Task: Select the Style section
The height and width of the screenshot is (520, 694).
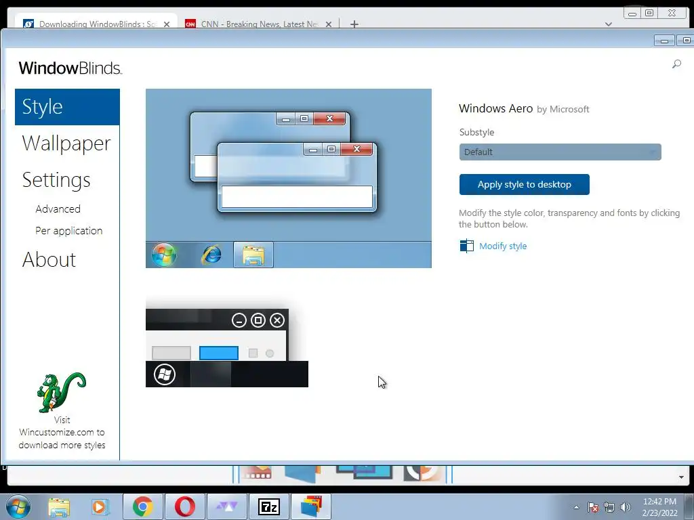Action: point(67,107)
